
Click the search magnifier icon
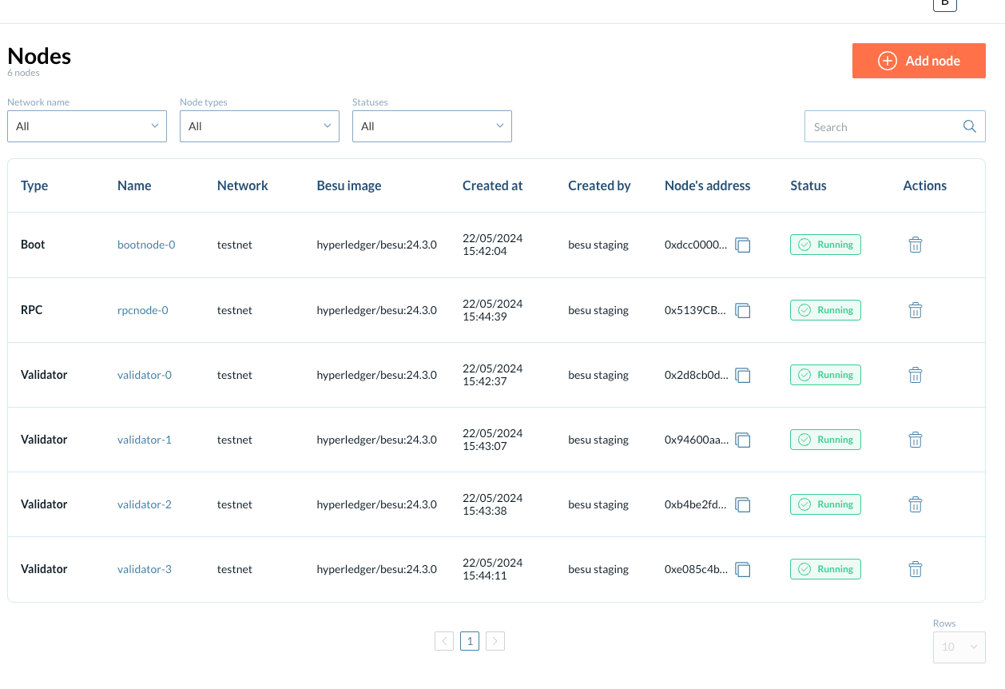click(x=969, y=126)
